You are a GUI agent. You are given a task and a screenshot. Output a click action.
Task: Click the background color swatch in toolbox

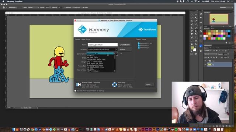click(194, 50)
